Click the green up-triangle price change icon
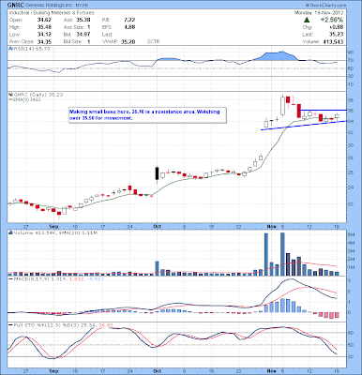 307,20
